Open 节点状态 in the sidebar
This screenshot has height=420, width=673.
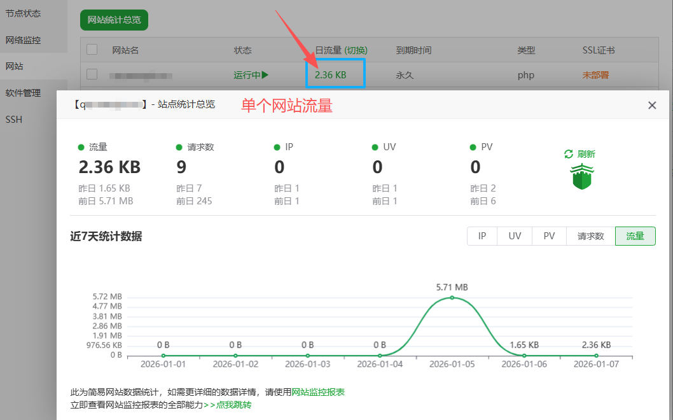pos(22,12)
